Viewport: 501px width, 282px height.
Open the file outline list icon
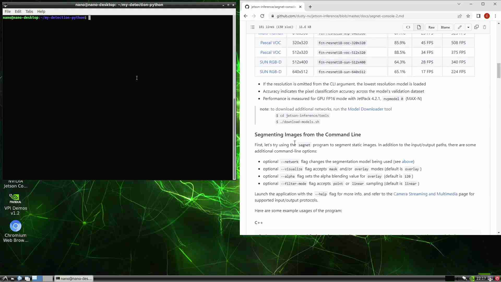[x=252, y=27]
